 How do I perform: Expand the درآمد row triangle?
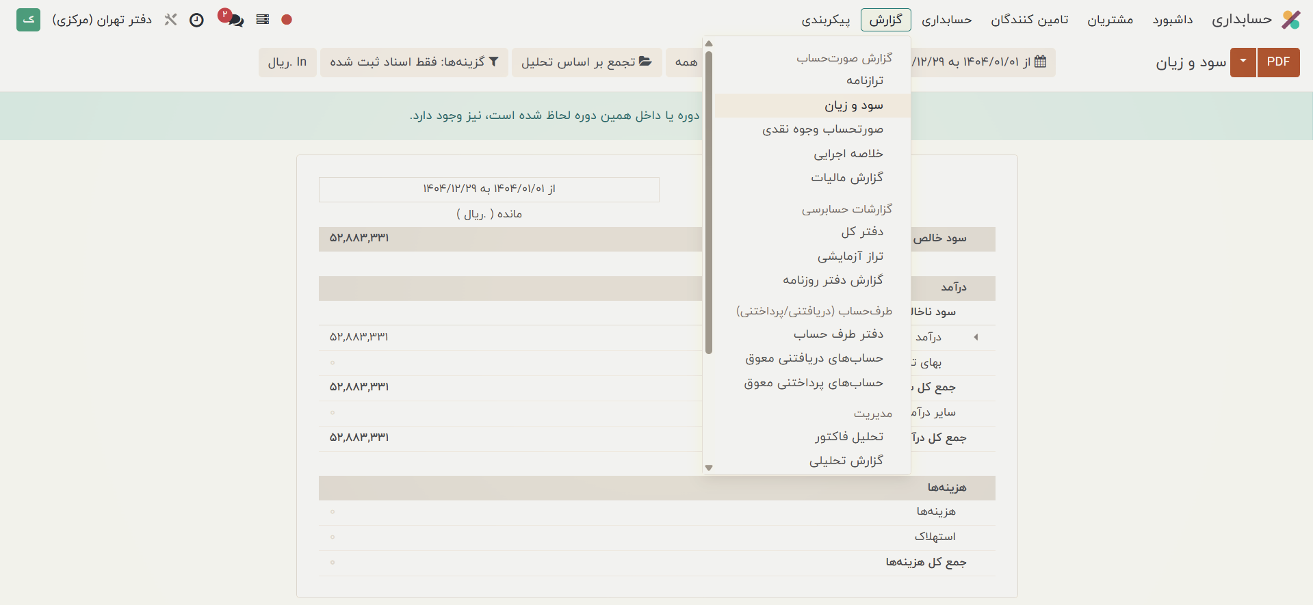976,337
